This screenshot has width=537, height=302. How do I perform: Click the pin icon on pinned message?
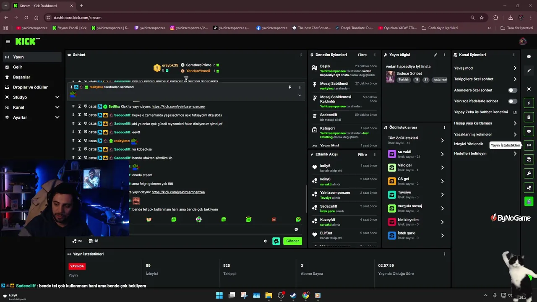pos(289,87)
